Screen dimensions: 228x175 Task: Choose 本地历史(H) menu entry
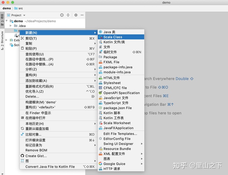click(58, 124)
